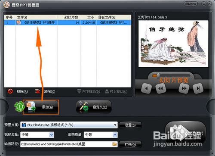Click the 向下移动(D) move down button
This screenshot has width=215, height=156.
coord(89,91)
